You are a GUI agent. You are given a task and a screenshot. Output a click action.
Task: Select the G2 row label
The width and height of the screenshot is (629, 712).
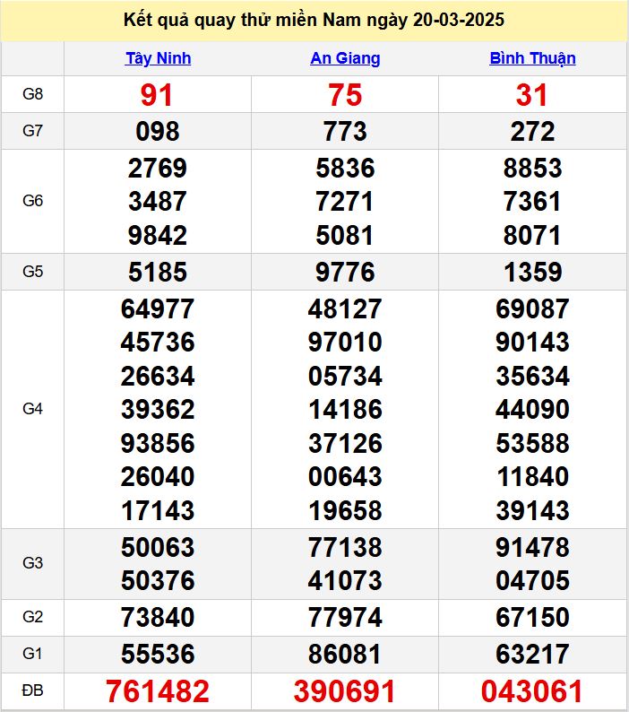pyautogui.click(x=32, y=617)
